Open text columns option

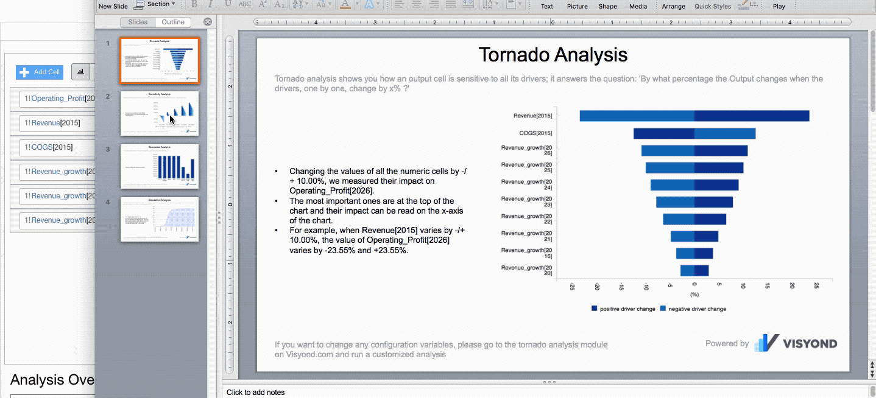[x=468, y=4]
